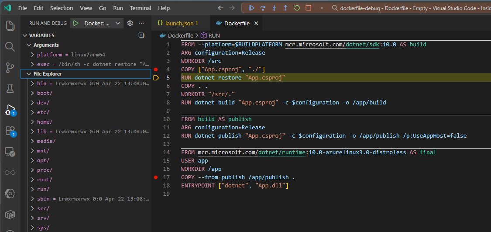Click the Continue debug button
The height and width of the screenshot is (232, 491).
click(x=251, y=8)
